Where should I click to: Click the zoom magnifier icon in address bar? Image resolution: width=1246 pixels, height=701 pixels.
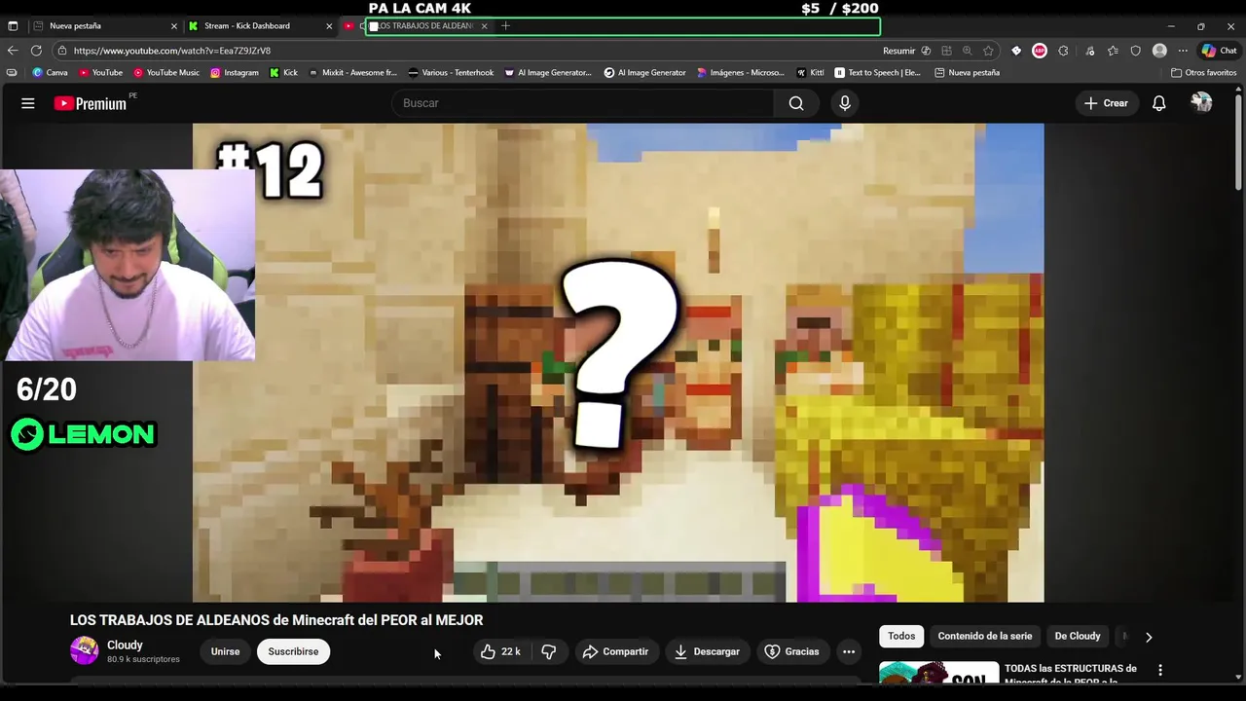point(968,51)
